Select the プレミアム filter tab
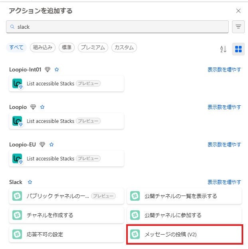The width and height of the screenshot is (248, 249). 93,47
